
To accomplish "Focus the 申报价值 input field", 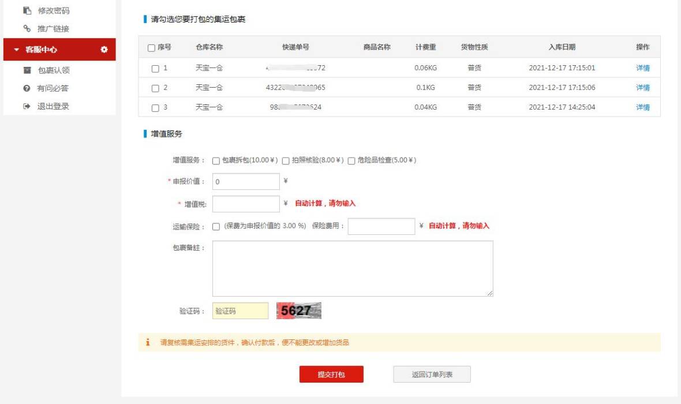I will 246,182.
